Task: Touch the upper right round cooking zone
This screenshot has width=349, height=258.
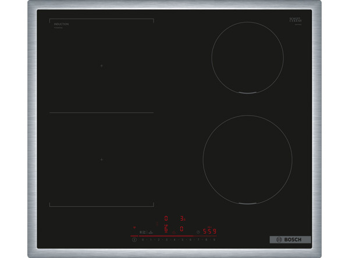Action: click(x=247, y=58)
